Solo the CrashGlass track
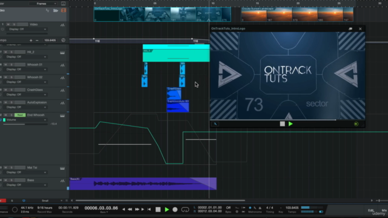The image size is (388, 218). click(x=12, y=90)
